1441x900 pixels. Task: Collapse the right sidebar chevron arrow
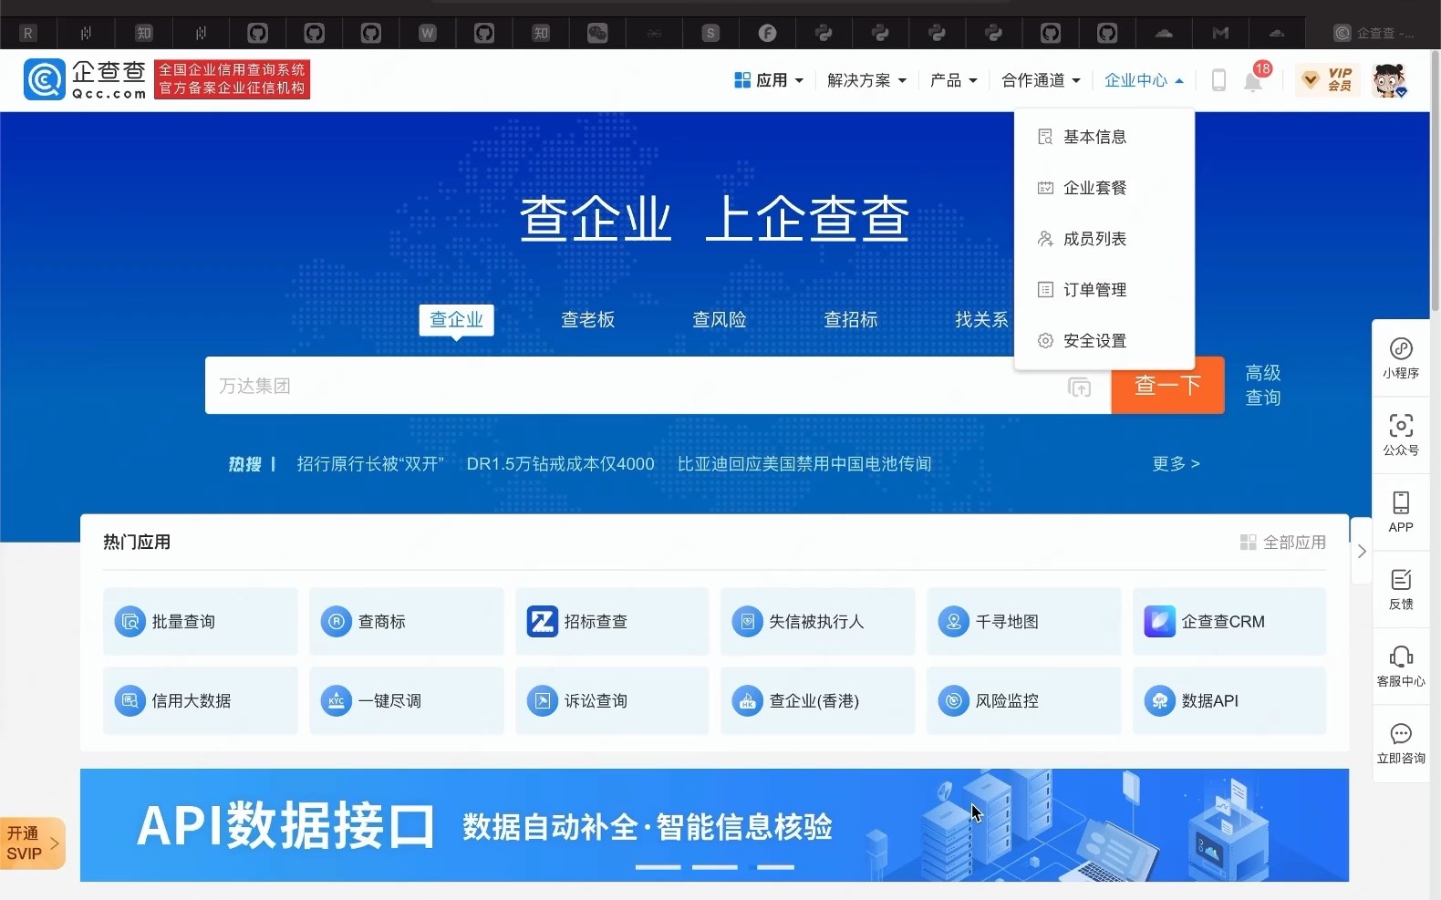pos(1362,551)
